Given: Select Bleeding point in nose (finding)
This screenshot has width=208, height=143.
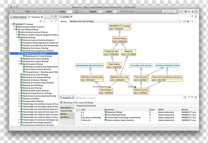Looking at the screenshot, I should click(38, 56).
